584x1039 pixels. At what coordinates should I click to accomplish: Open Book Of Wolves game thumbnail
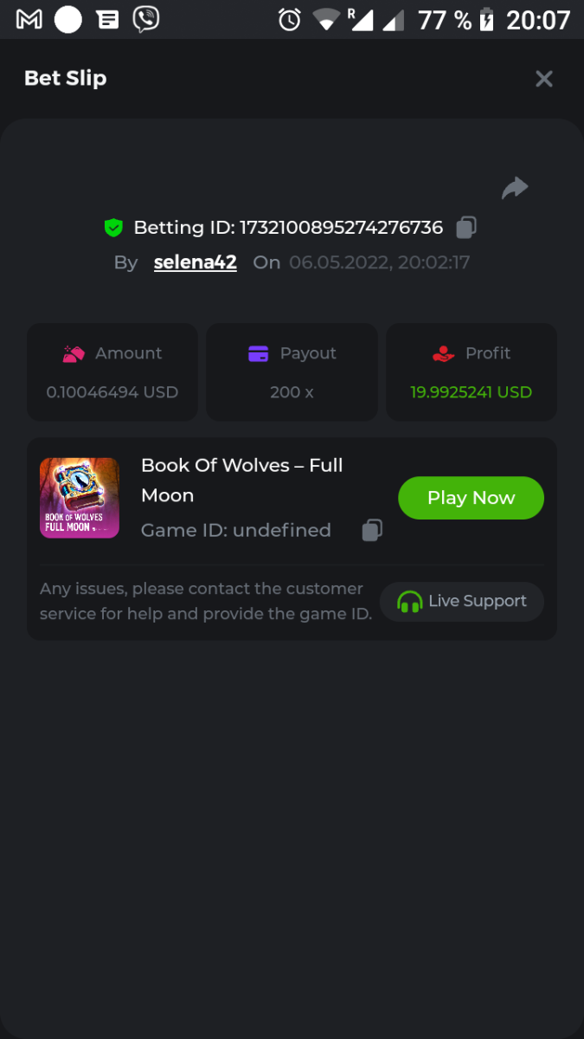pos(80,498)
